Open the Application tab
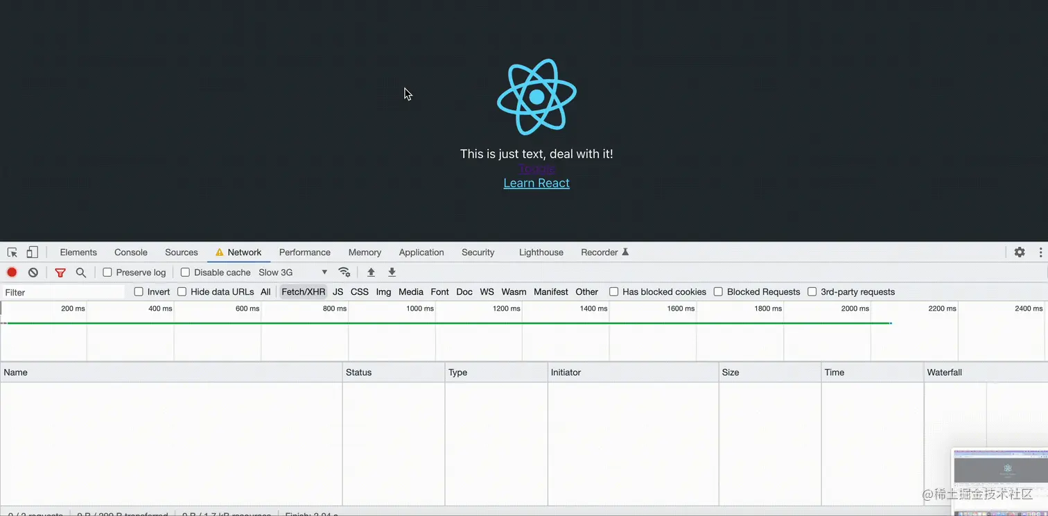The width and height of the screenshot is (1048, 516). pos(421,252)
